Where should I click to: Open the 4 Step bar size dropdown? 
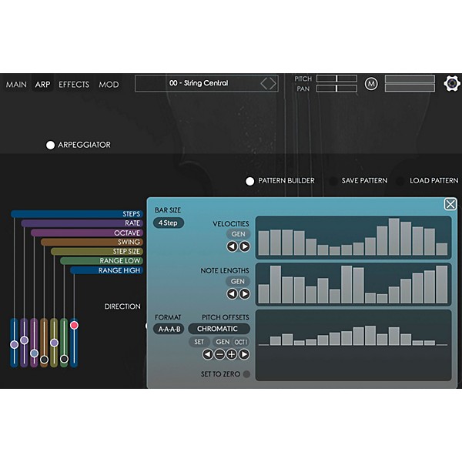(x=168, y=223)
